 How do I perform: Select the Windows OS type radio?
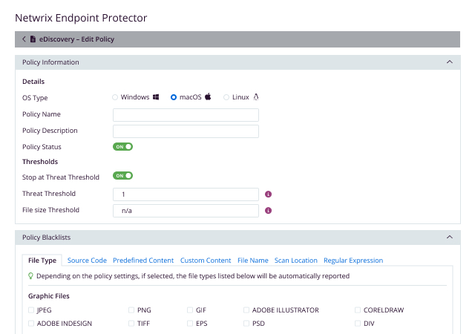(x=115, y=97)
